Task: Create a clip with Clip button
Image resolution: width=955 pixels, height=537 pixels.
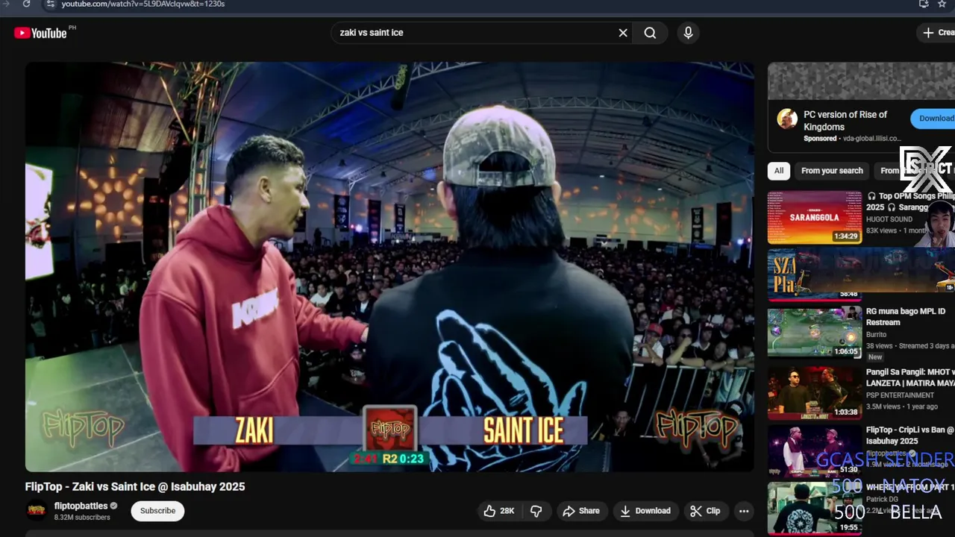Action: 705,511
